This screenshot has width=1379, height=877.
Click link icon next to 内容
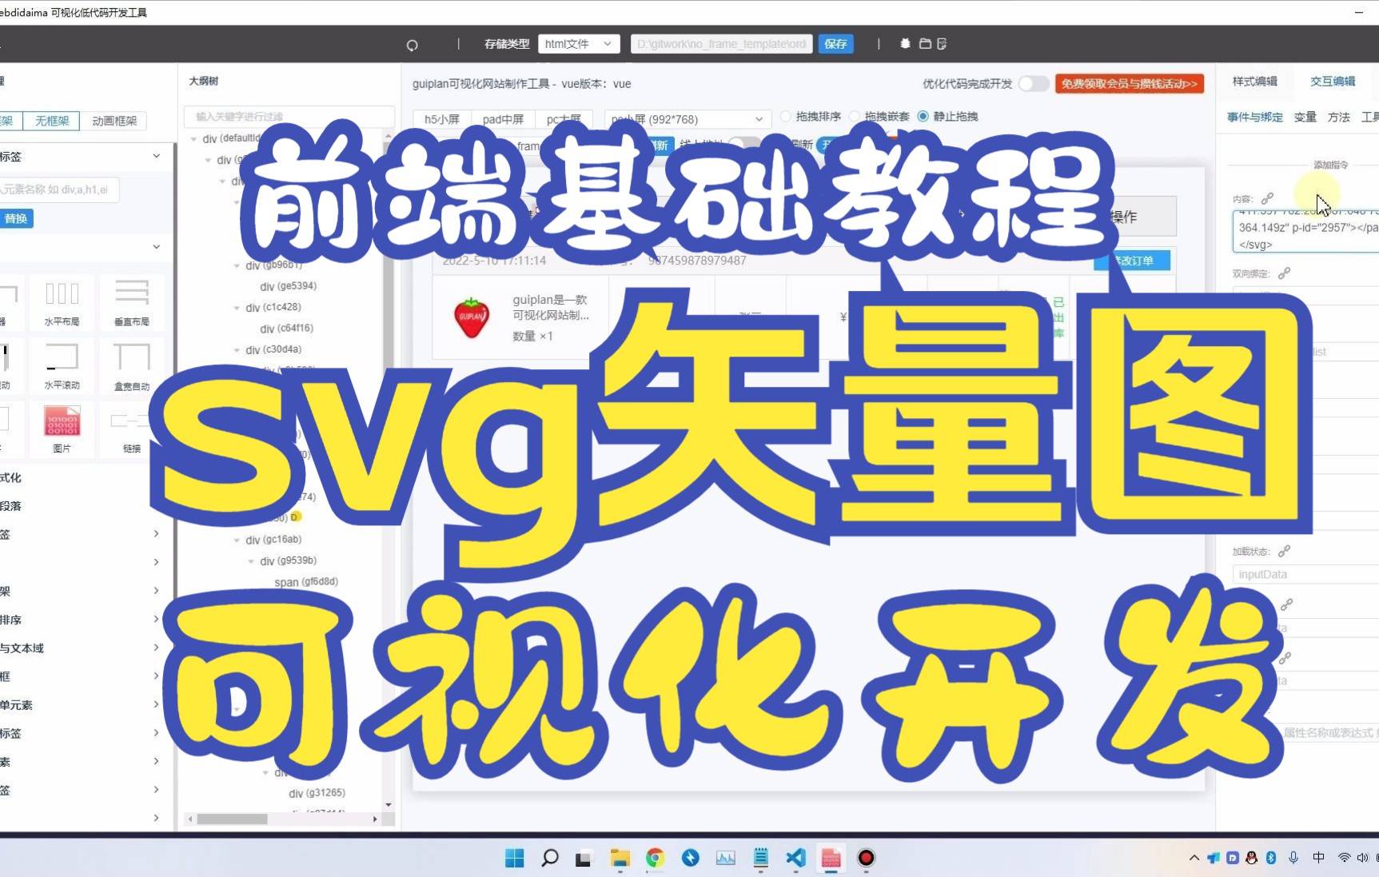1267,198
